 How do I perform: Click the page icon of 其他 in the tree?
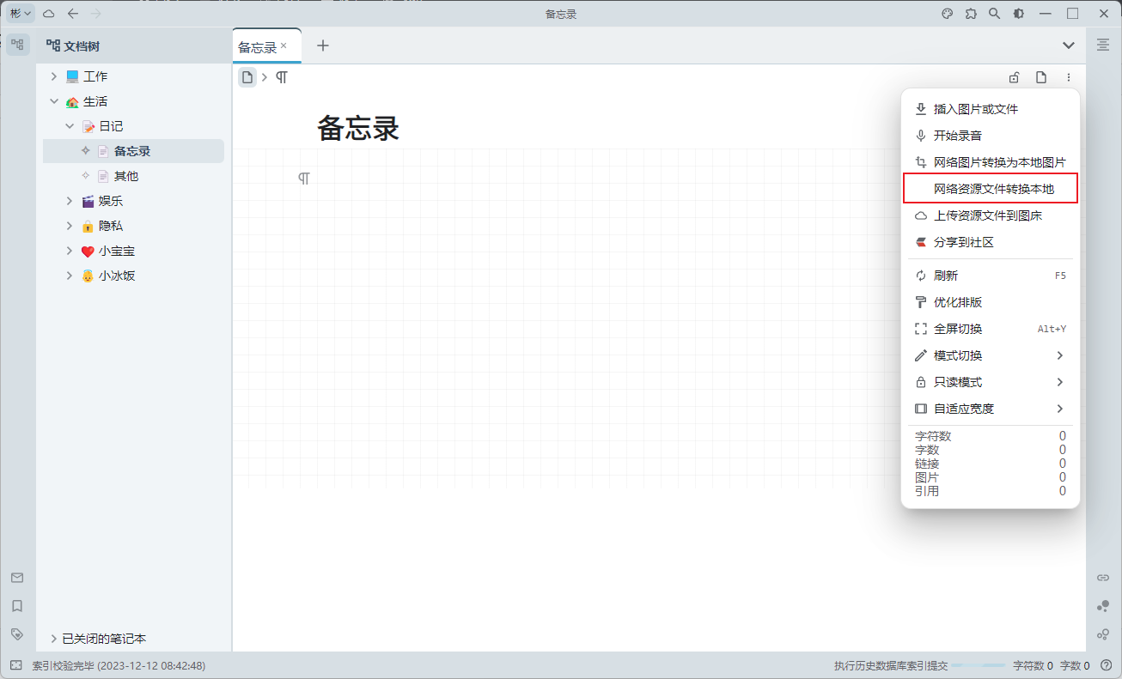click(x=103, y=176)
